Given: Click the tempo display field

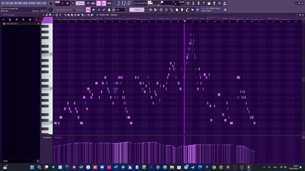Looking at the screenshot, I should click(x=80, y=3).
